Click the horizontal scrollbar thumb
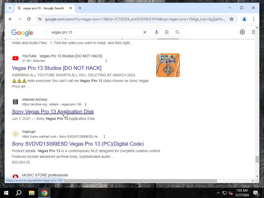This screenshot has width=264, height=198. coord(141,181)
